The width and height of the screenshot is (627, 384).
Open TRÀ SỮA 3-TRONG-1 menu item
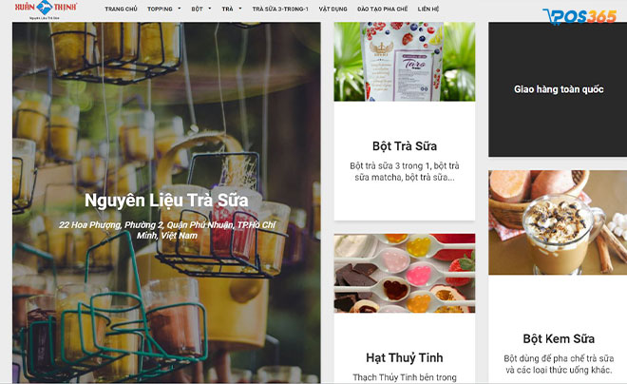pos(280,9)
